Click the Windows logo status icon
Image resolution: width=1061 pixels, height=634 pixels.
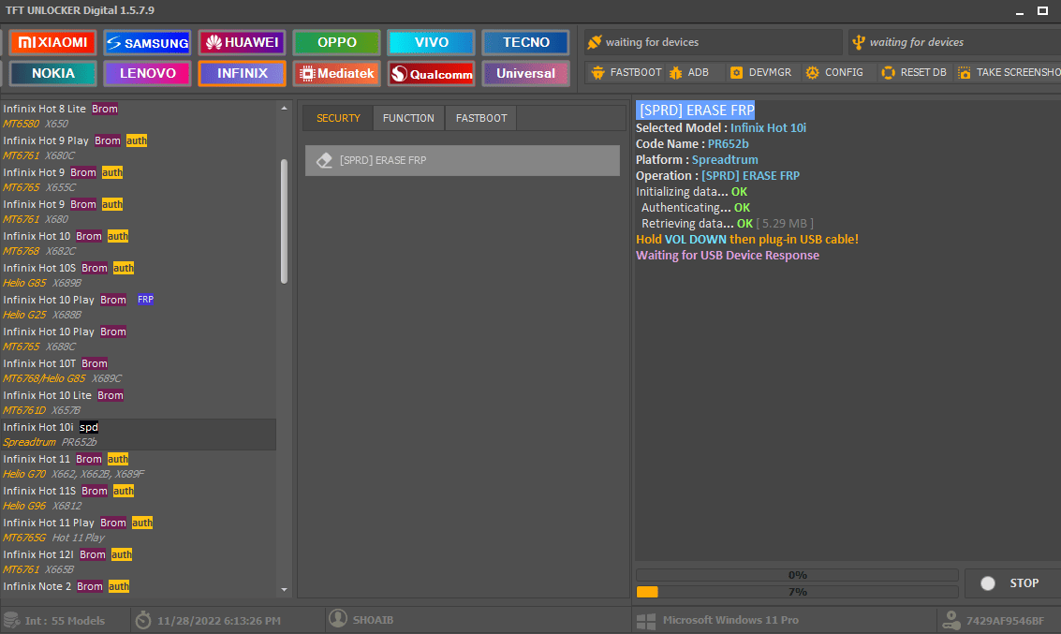click(646, 621)
